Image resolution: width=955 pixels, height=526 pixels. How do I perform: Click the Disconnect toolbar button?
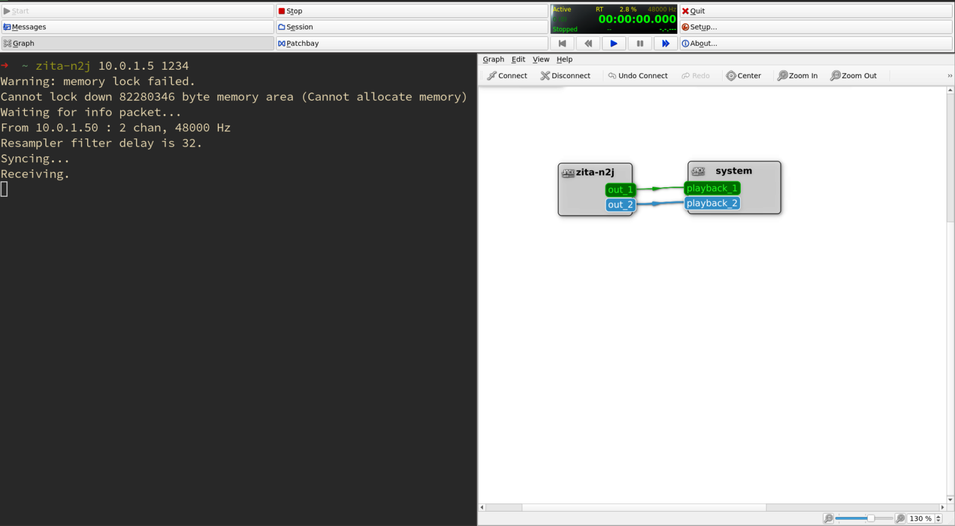[x=565, y=76]
